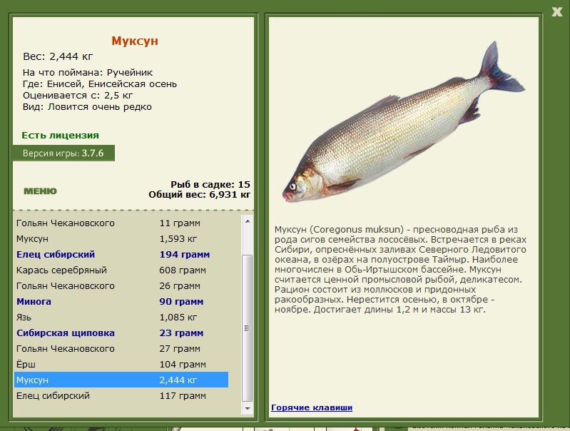Screen dimensions: 570x431
Task: Select Гольян Чекановского 26 грамм entry
Action: point(121,286)
